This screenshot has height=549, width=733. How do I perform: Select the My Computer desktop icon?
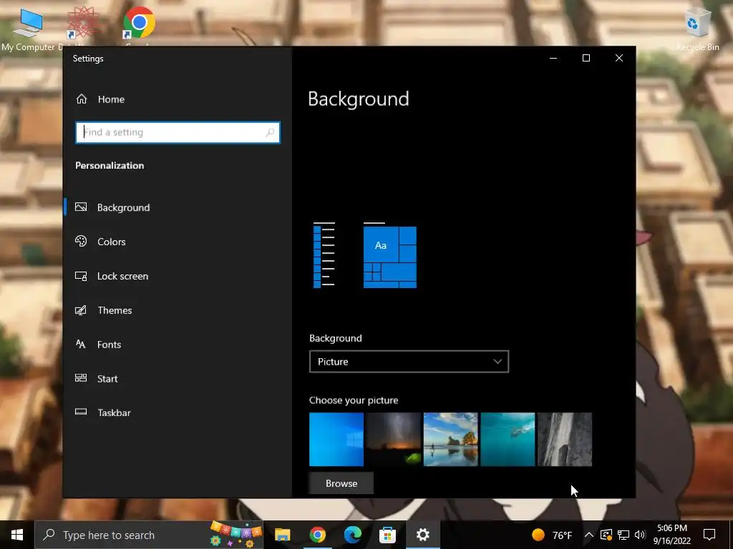pyautogui.click(x=28, y=28)
